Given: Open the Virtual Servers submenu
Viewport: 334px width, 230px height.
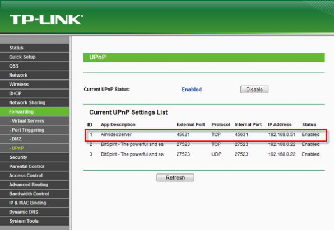Looking at the screenshot, I should pos(35,121).
